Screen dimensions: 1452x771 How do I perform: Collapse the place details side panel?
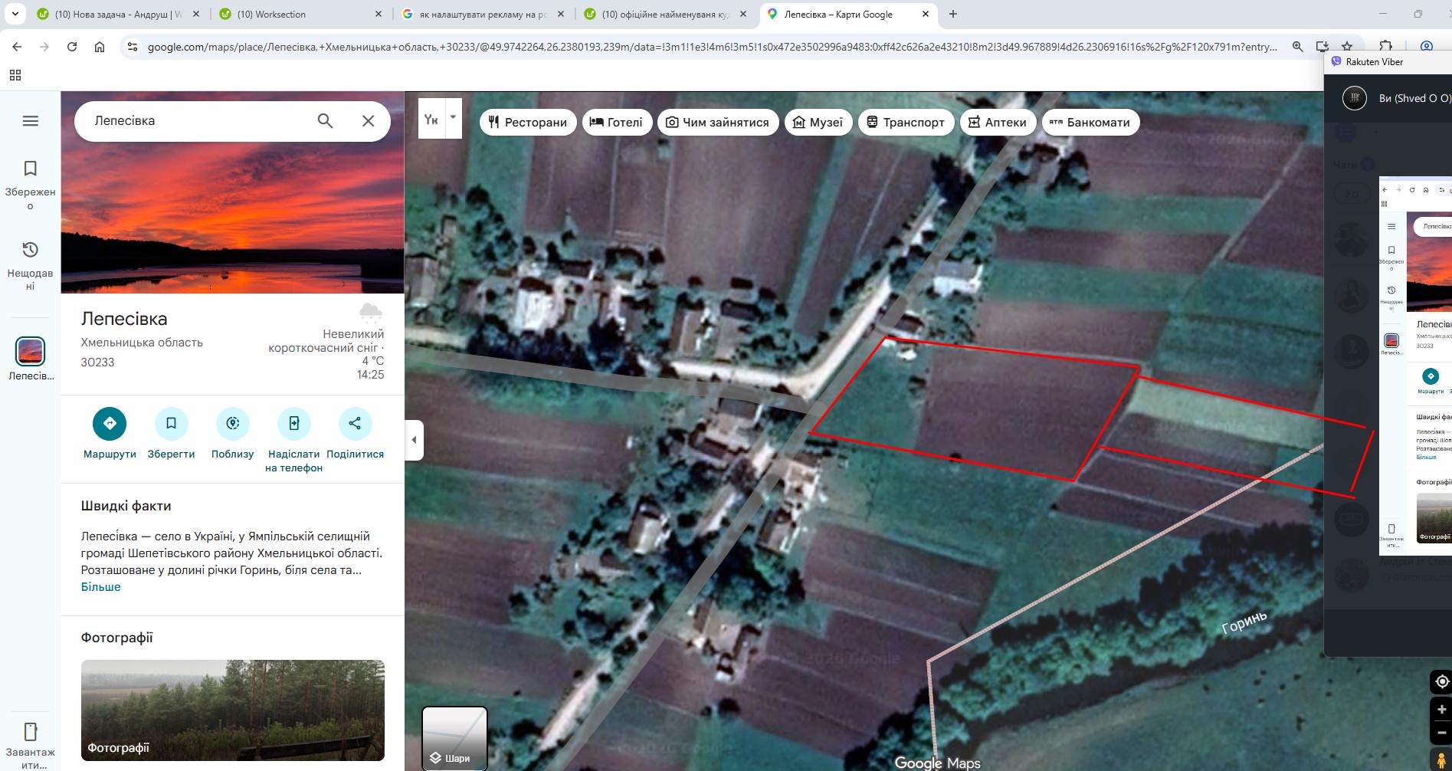tap(413, 438)
